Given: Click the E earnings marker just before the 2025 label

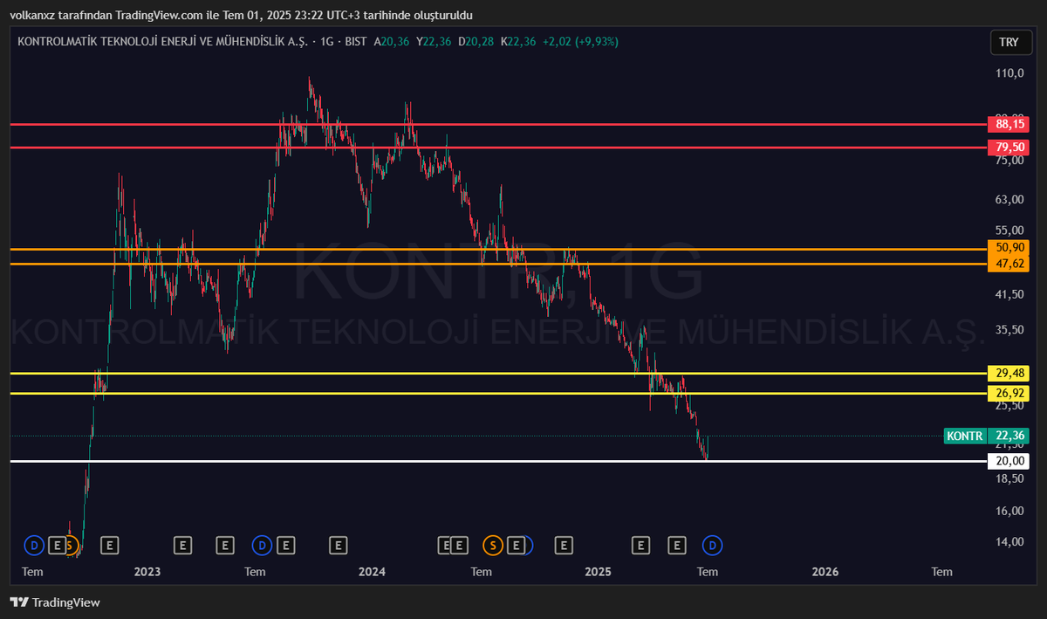Looking at the screenshot, I should (x=564, y=546).
